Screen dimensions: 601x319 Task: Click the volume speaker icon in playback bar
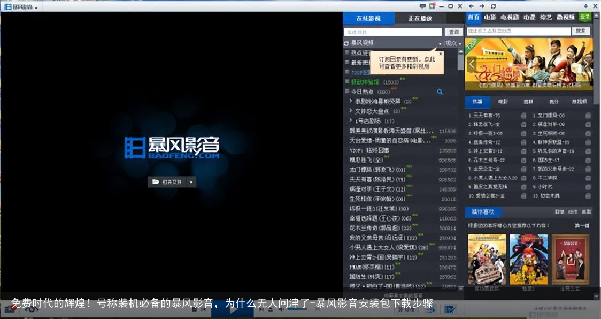point(280,310)
